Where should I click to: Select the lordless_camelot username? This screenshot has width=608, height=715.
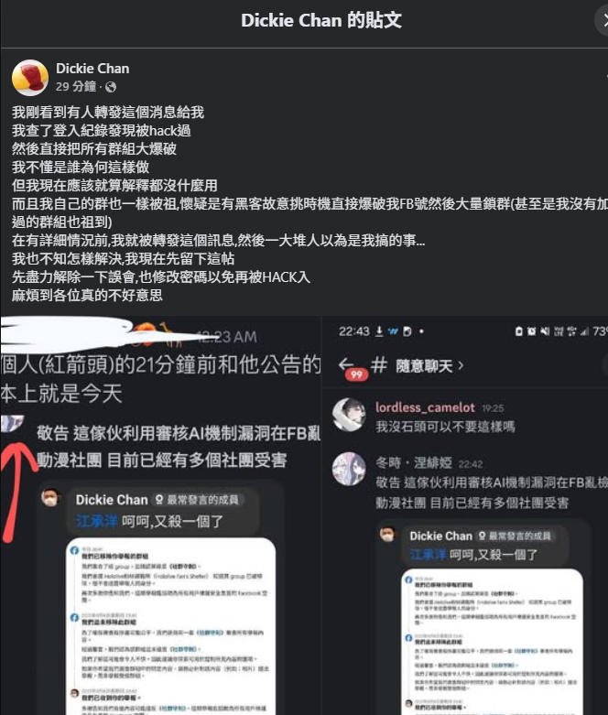point(425,407)
